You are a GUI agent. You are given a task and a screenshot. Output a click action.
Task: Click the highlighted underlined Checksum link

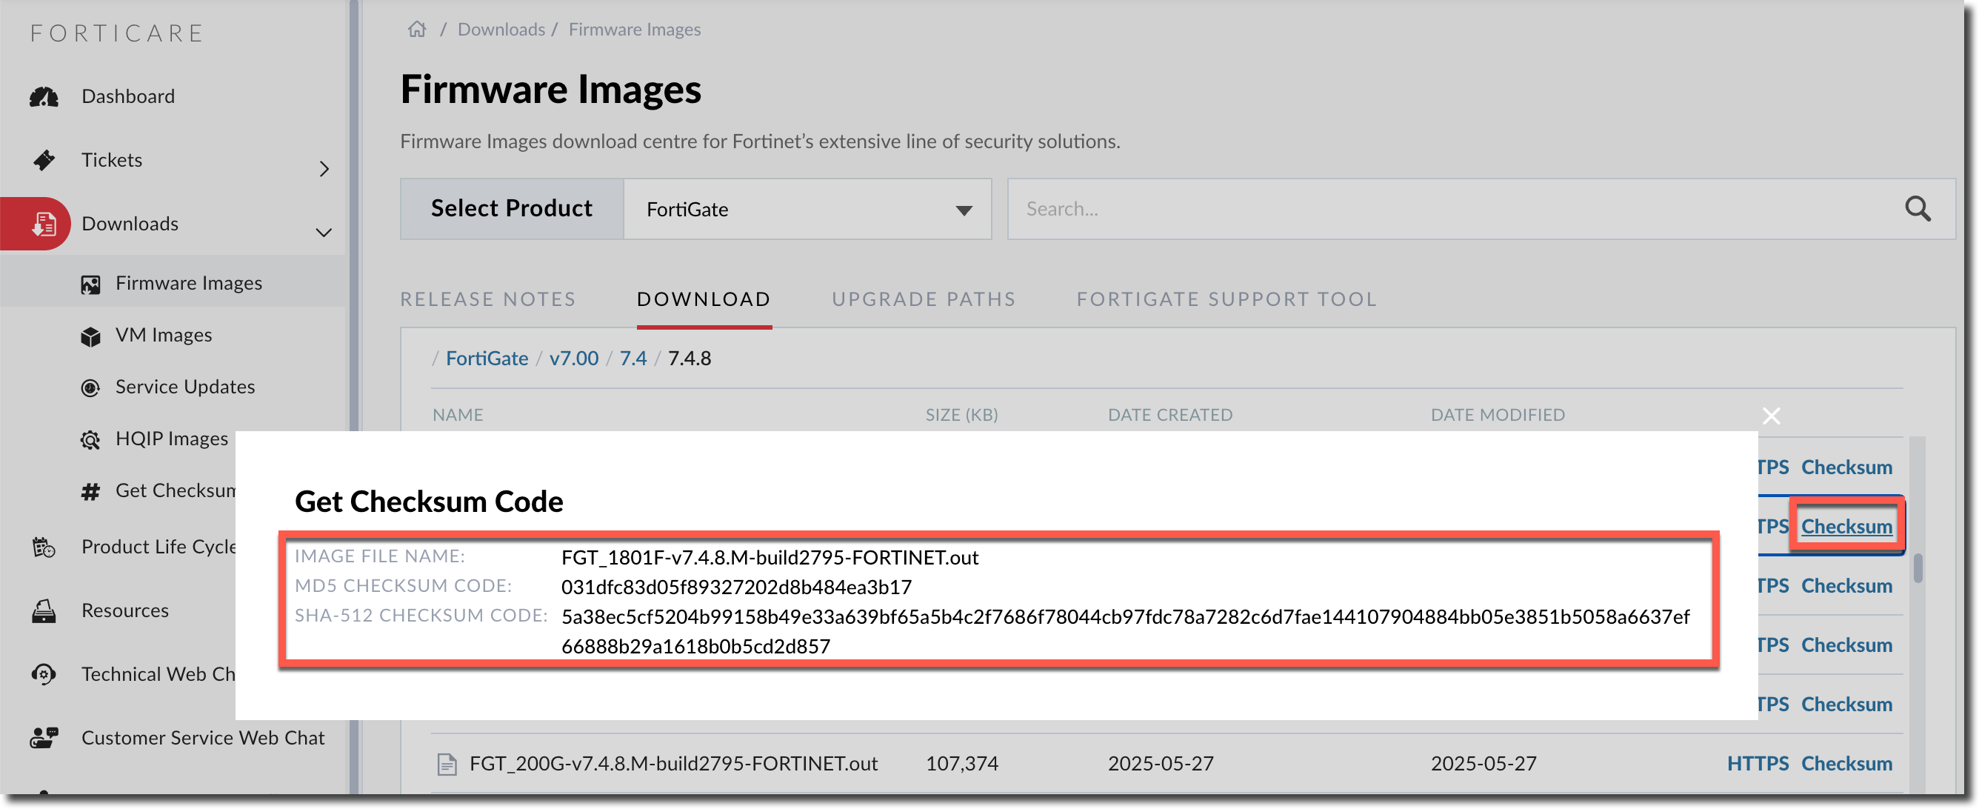point(1846,526)
